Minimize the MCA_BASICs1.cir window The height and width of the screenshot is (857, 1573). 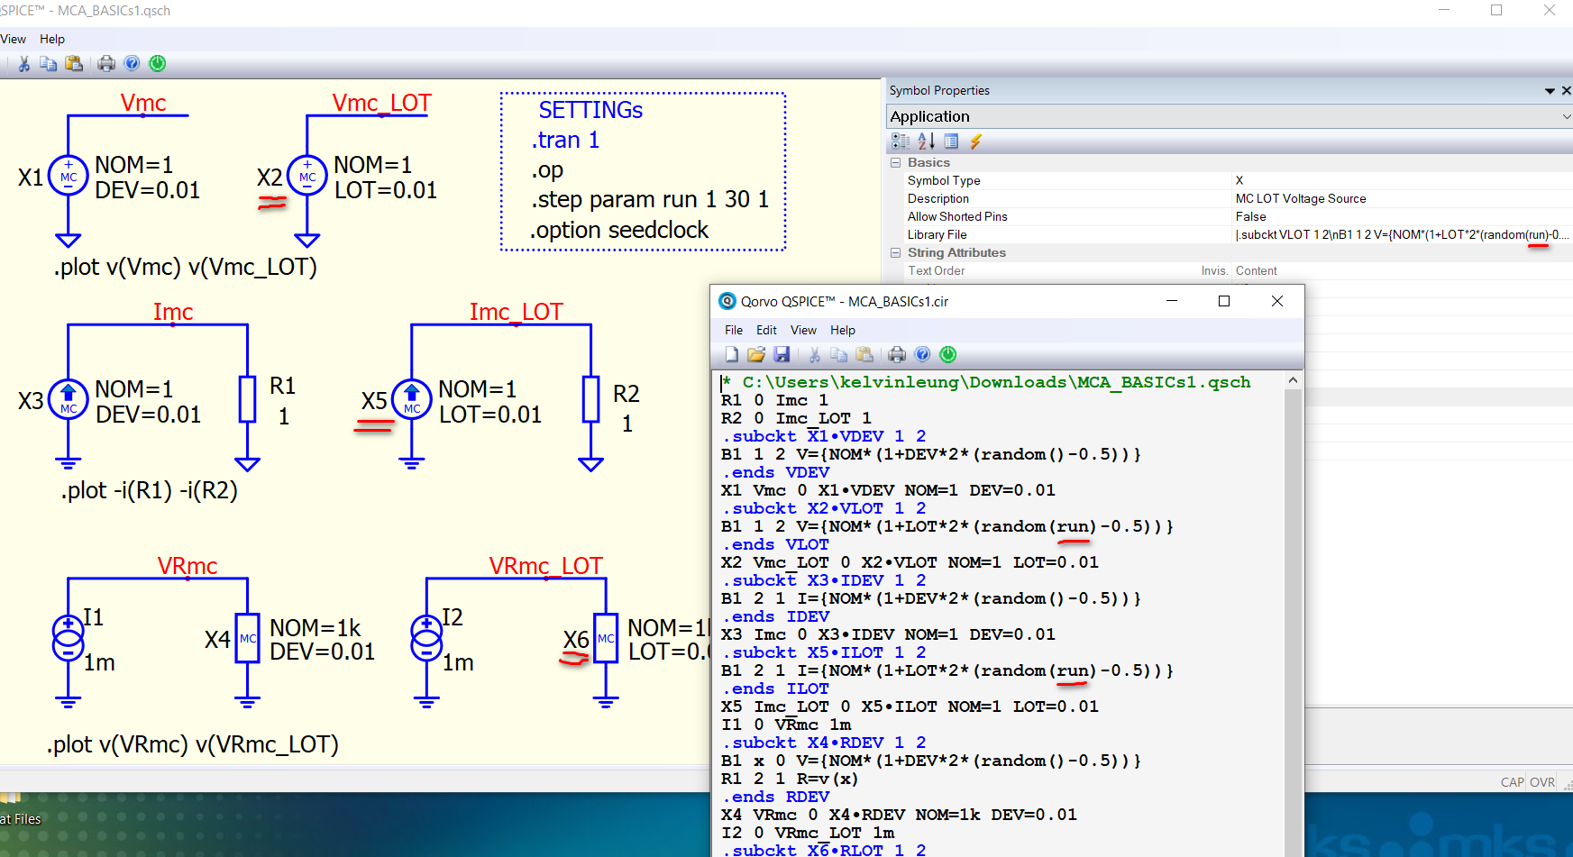point(1172,301)
